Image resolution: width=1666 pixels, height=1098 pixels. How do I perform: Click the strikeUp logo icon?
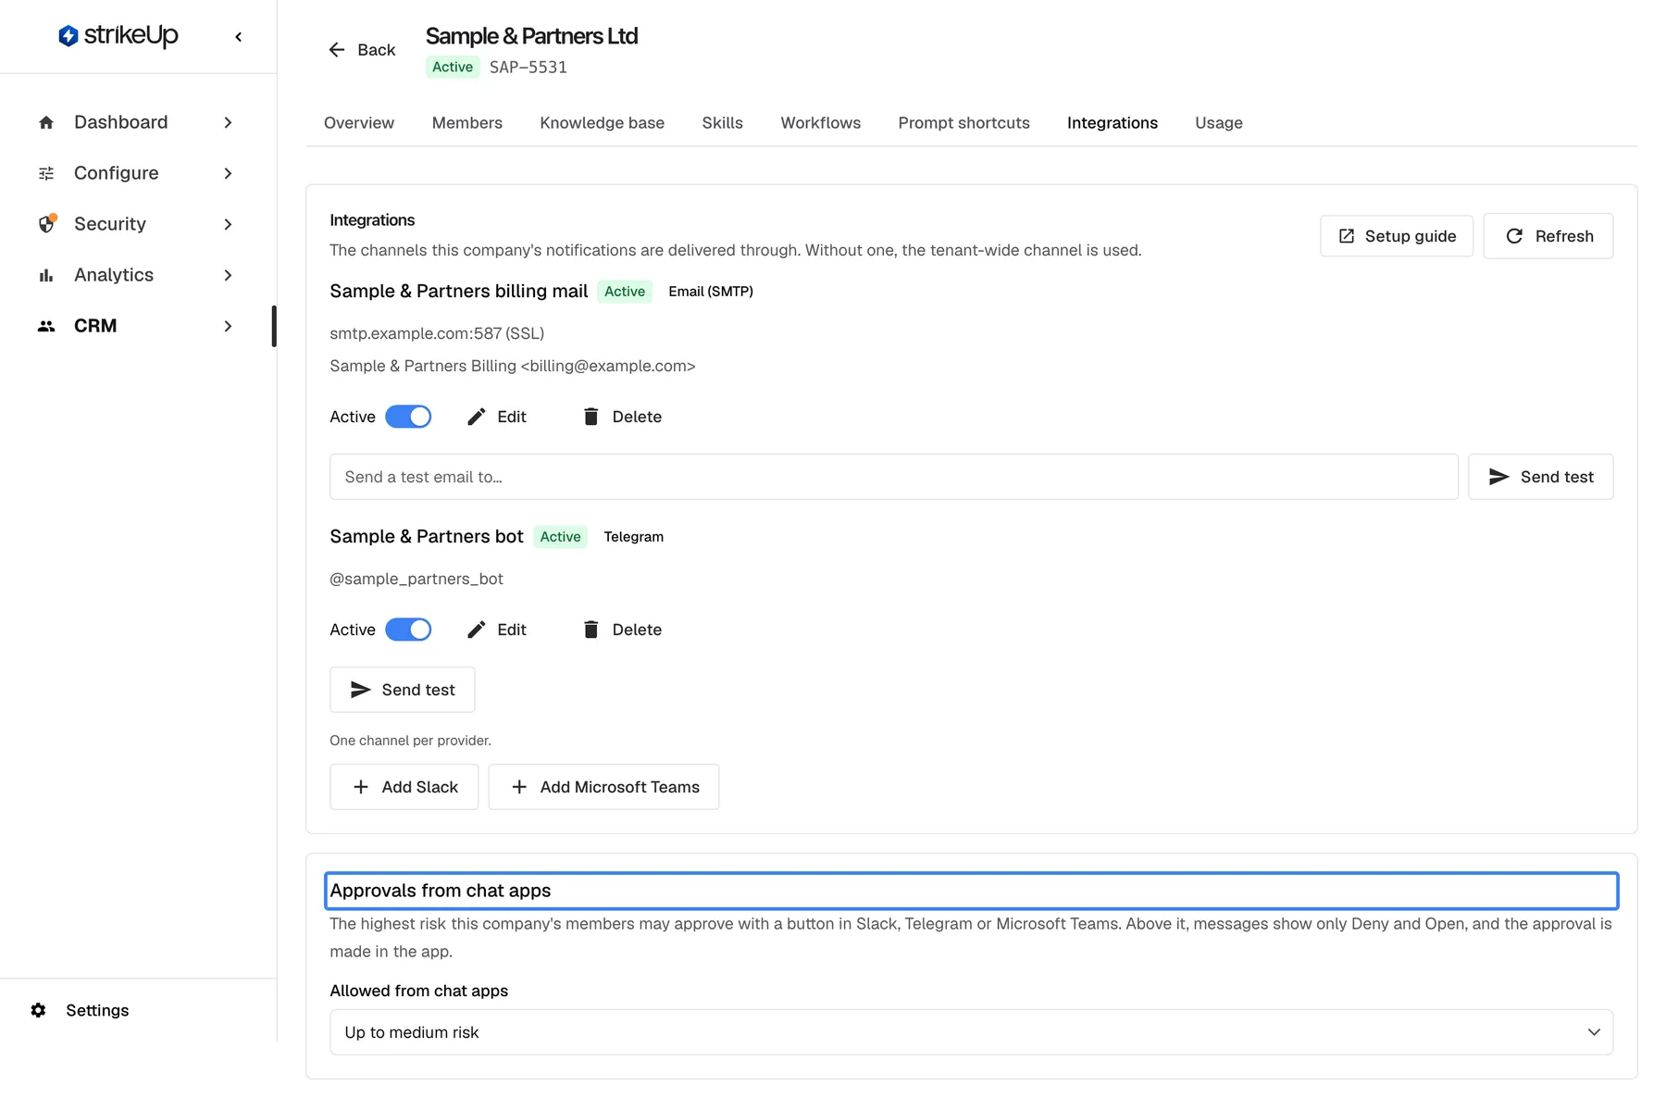[x=68, y=36]
